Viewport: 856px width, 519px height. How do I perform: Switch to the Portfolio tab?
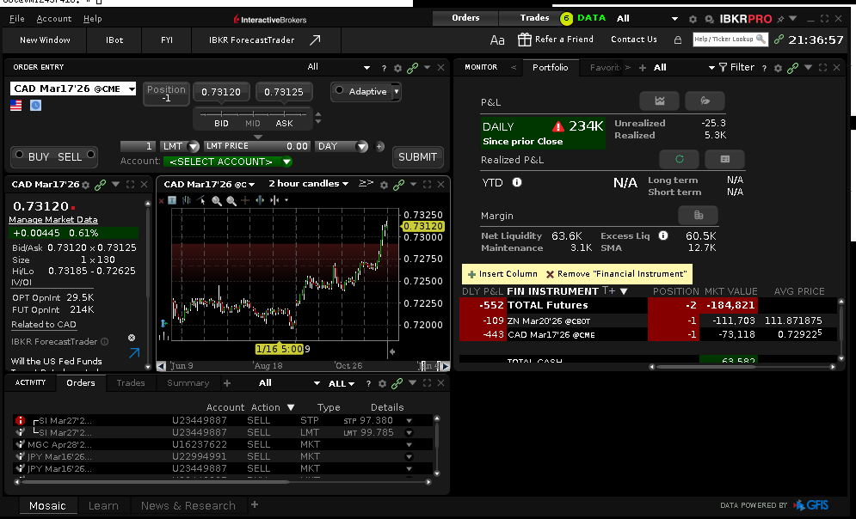(x=550, y=67)
